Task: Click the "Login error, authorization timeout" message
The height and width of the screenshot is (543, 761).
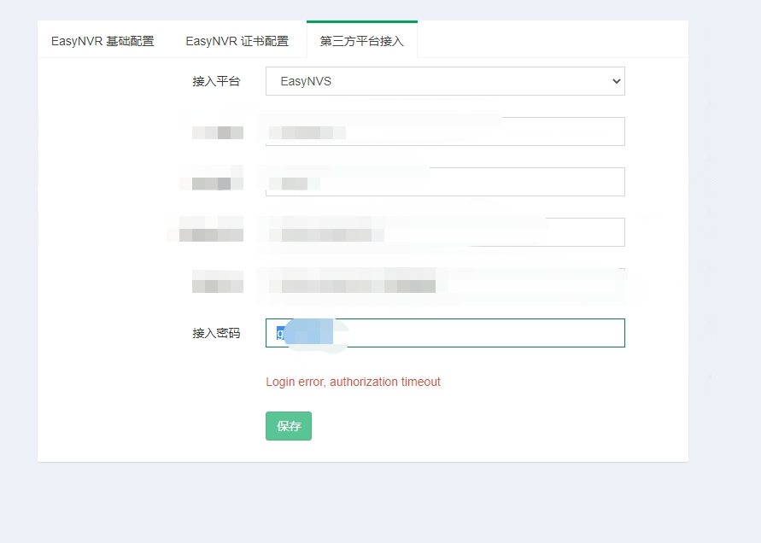Action: pos(353,382)
